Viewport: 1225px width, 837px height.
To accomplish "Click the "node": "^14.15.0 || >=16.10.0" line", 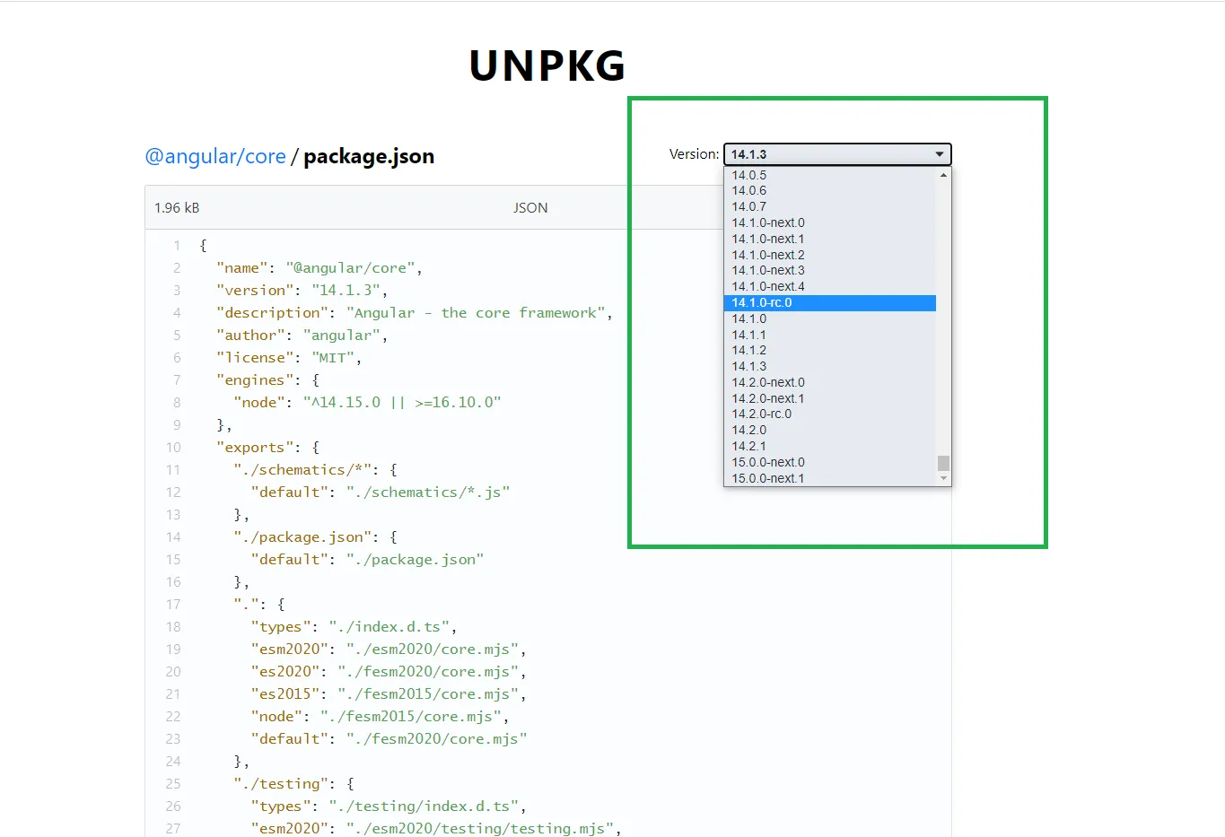I will point(367,403).
